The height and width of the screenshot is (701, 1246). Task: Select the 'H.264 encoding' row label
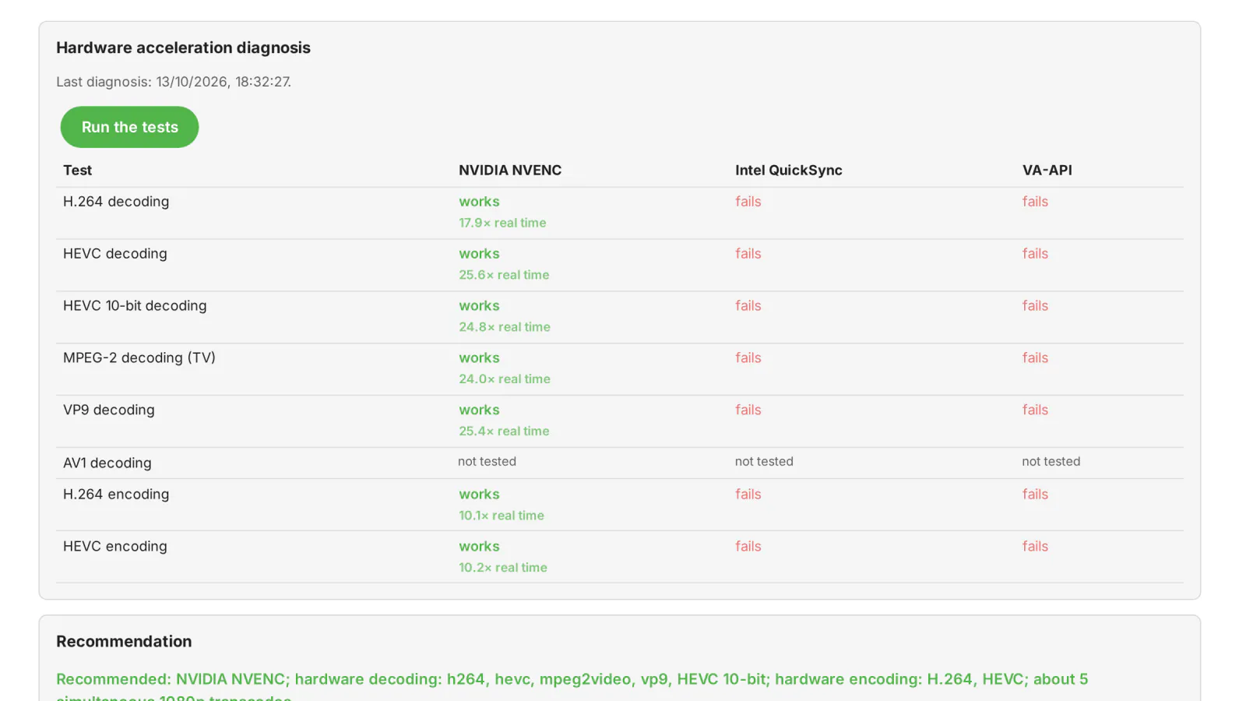116,495
